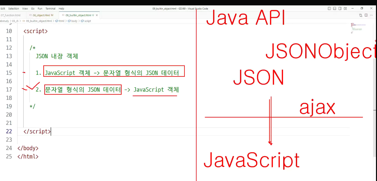Open the Go menu
This screenshot has height=181, width=377.
(x=33, y=8)
